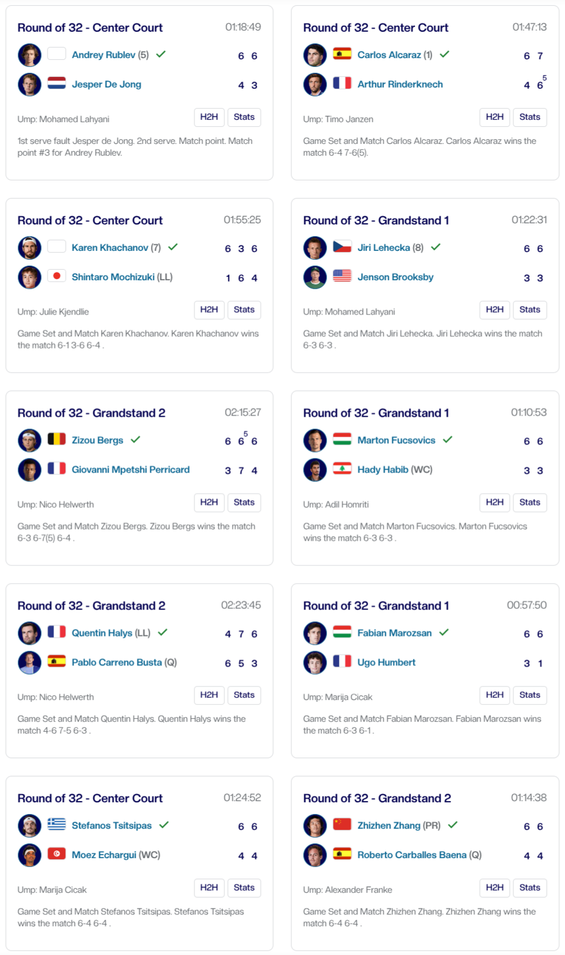Screen dimensions: 565x955
Task: Open Andrey Rublev's player profile link
Action: pos(103,55)
